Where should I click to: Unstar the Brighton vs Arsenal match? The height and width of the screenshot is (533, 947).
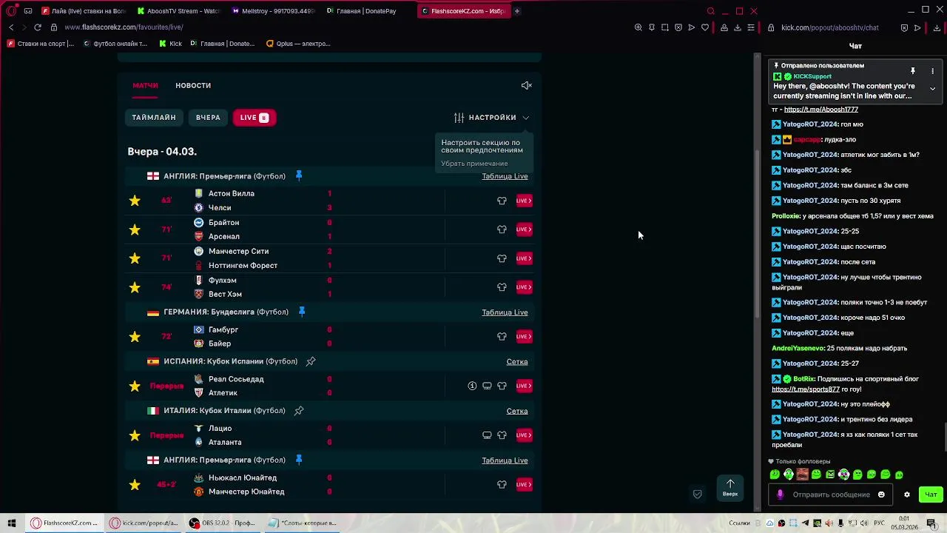coord(135,229)
